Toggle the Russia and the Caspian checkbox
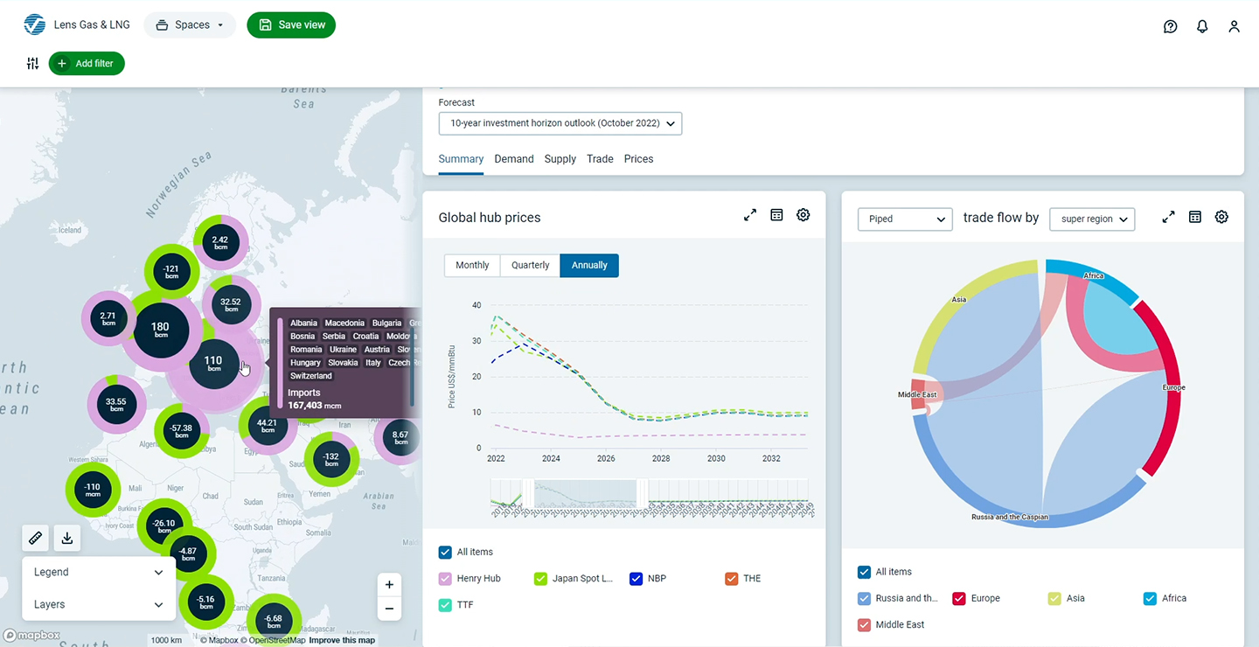 [864, 598]
